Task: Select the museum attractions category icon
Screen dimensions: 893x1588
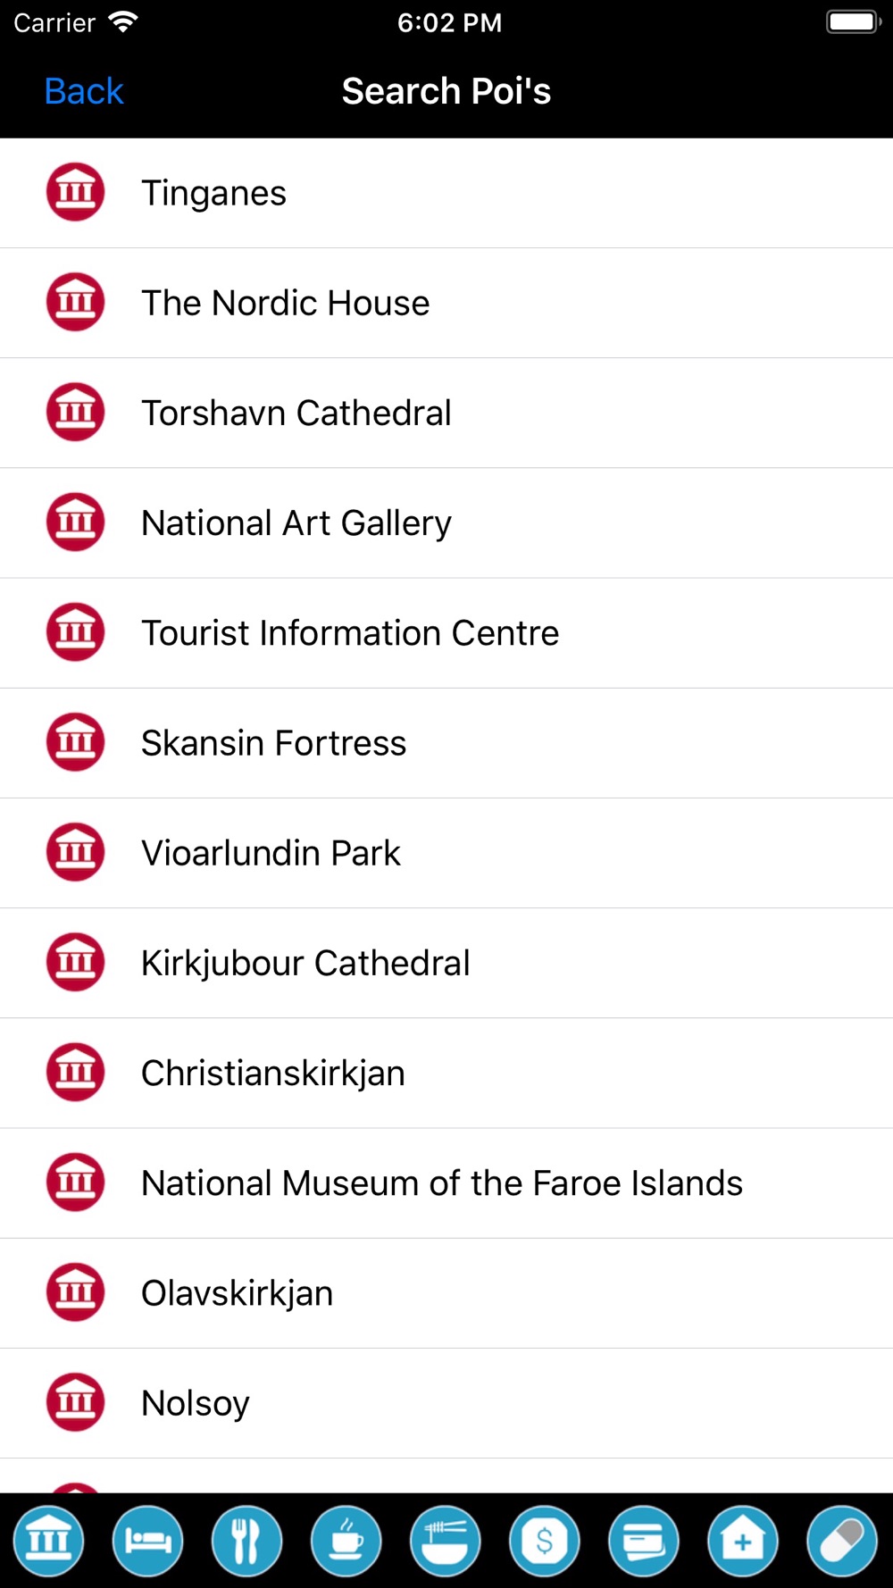Action: point(49,1541)
